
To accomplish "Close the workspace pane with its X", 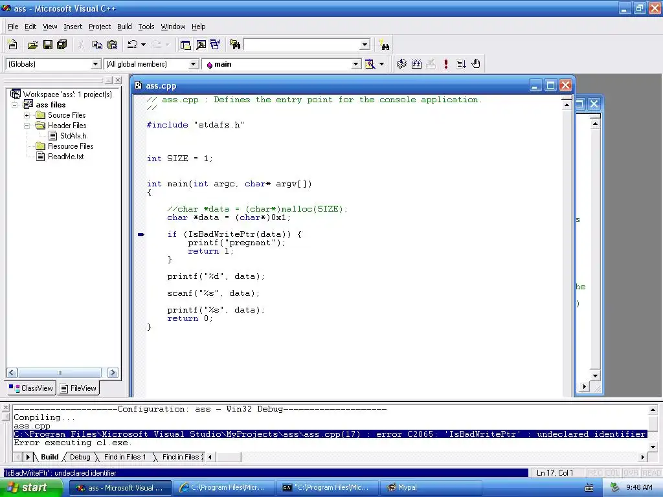I will point(118,80).
